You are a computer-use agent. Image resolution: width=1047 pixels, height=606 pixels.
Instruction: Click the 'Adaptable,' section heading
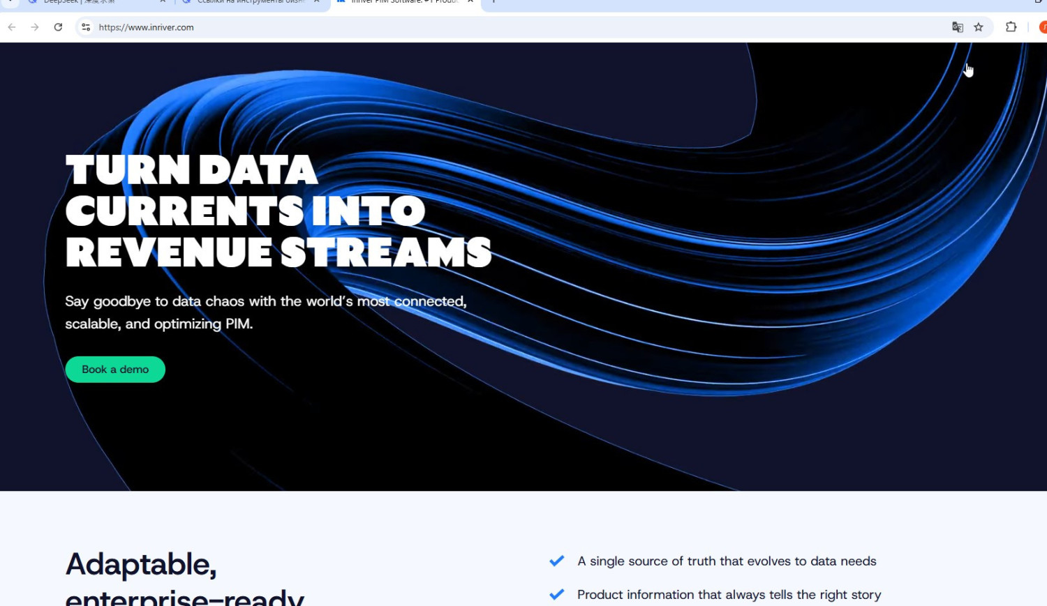141,564
